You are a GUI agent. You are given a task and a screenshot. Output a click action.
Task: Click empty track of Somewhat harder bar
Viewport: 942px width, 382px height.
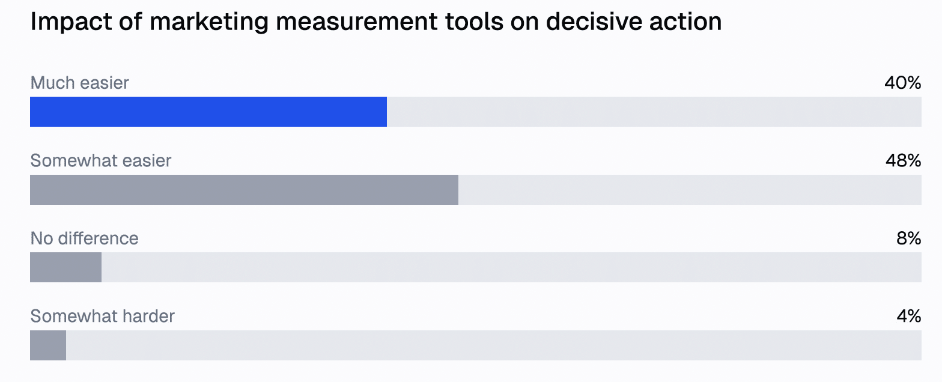pyautogui.click(x=494, y=345)
